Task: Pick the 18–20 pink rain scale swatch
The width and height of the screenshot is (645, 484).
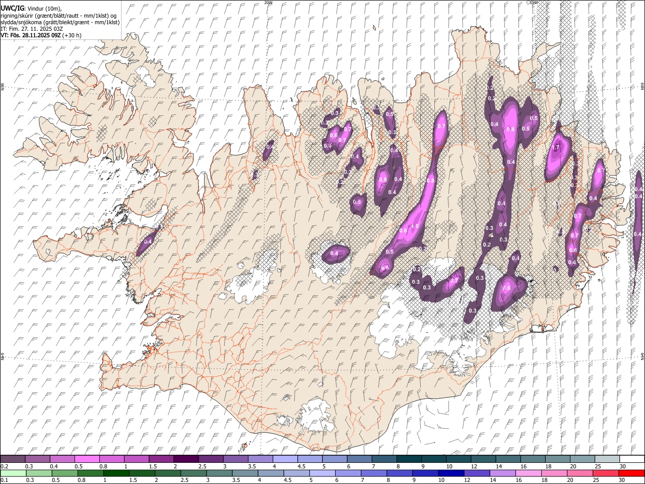Action: point(554,473)
